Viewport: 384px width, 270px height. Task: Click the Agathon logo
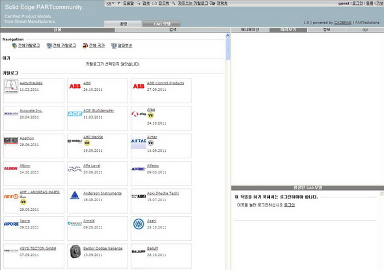pos(11,141)
